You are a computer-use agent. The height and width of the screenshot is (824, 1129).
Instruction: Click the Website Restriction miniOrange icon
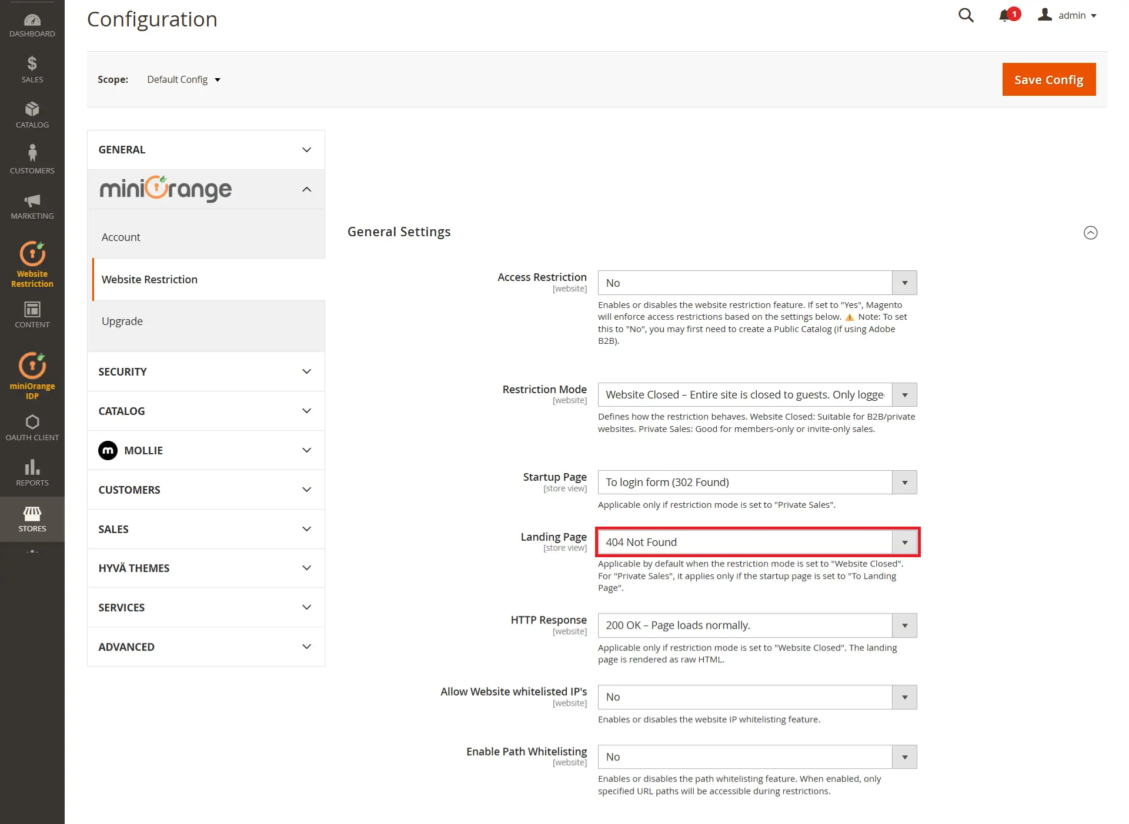32,263
